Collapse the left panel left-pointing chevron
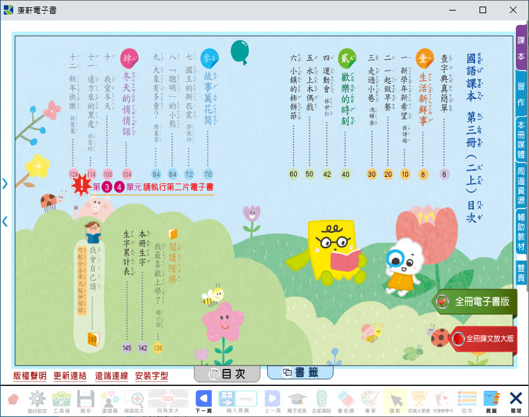The height and width of the screenshot is (417, 529). point(5,222)
